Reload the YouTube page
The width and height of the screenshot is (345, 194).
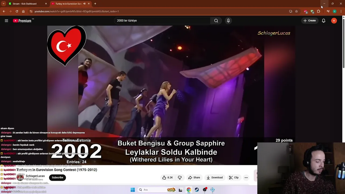tap(17, 11)
